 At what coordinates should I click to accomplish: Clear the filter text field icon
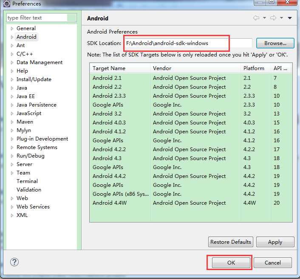point(72,18)
